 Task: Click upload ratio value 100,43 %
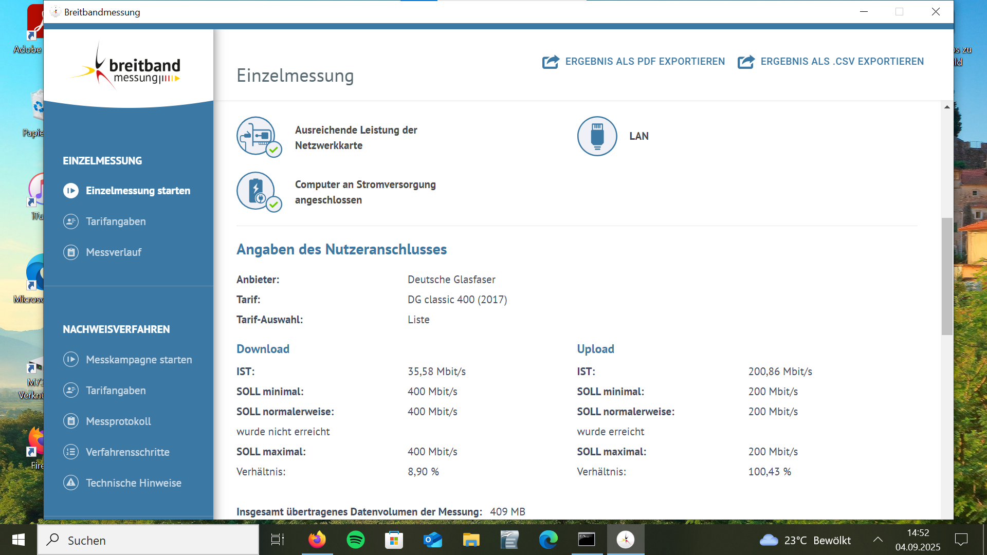[770, 472]
